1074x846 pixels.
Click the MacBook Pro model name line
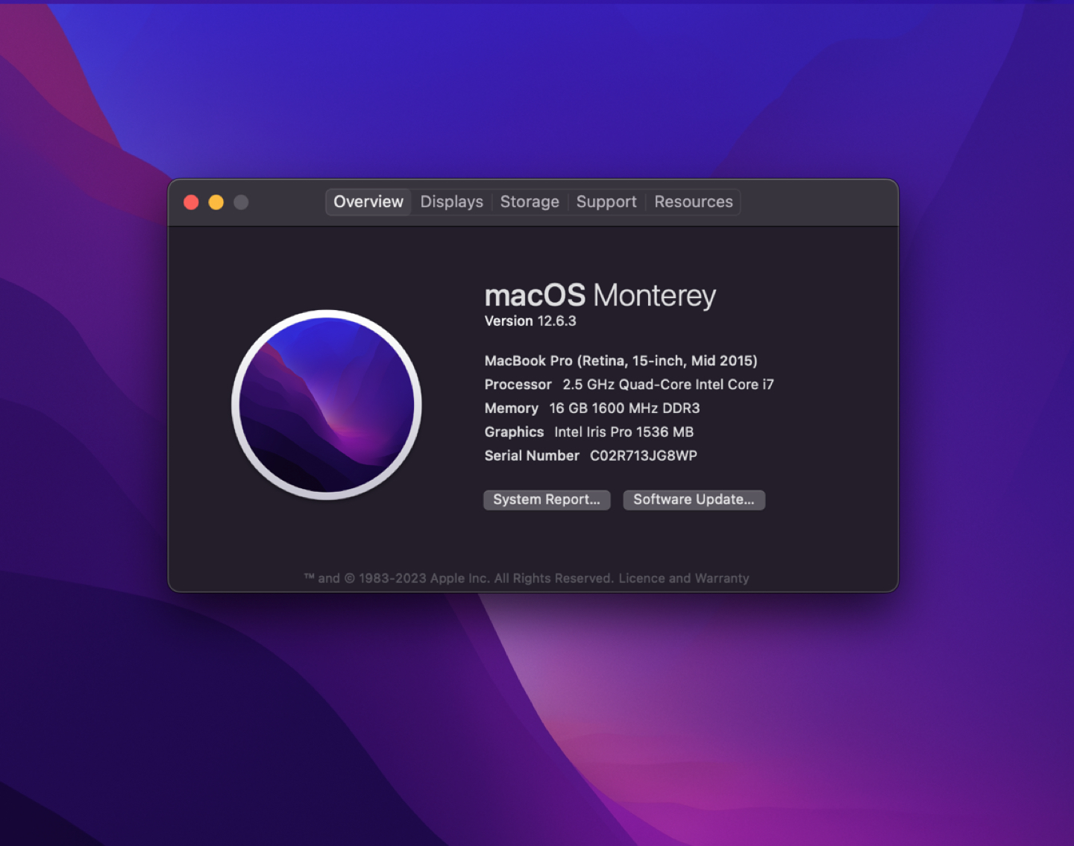click(621, 361)
